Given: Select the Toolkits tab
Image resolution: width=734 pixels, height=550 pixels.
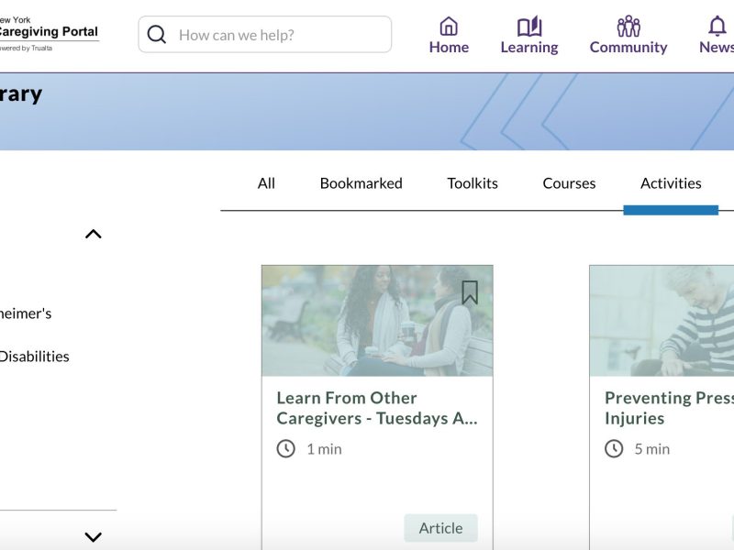Looking at the screenshot, I should tap(473, 183).
